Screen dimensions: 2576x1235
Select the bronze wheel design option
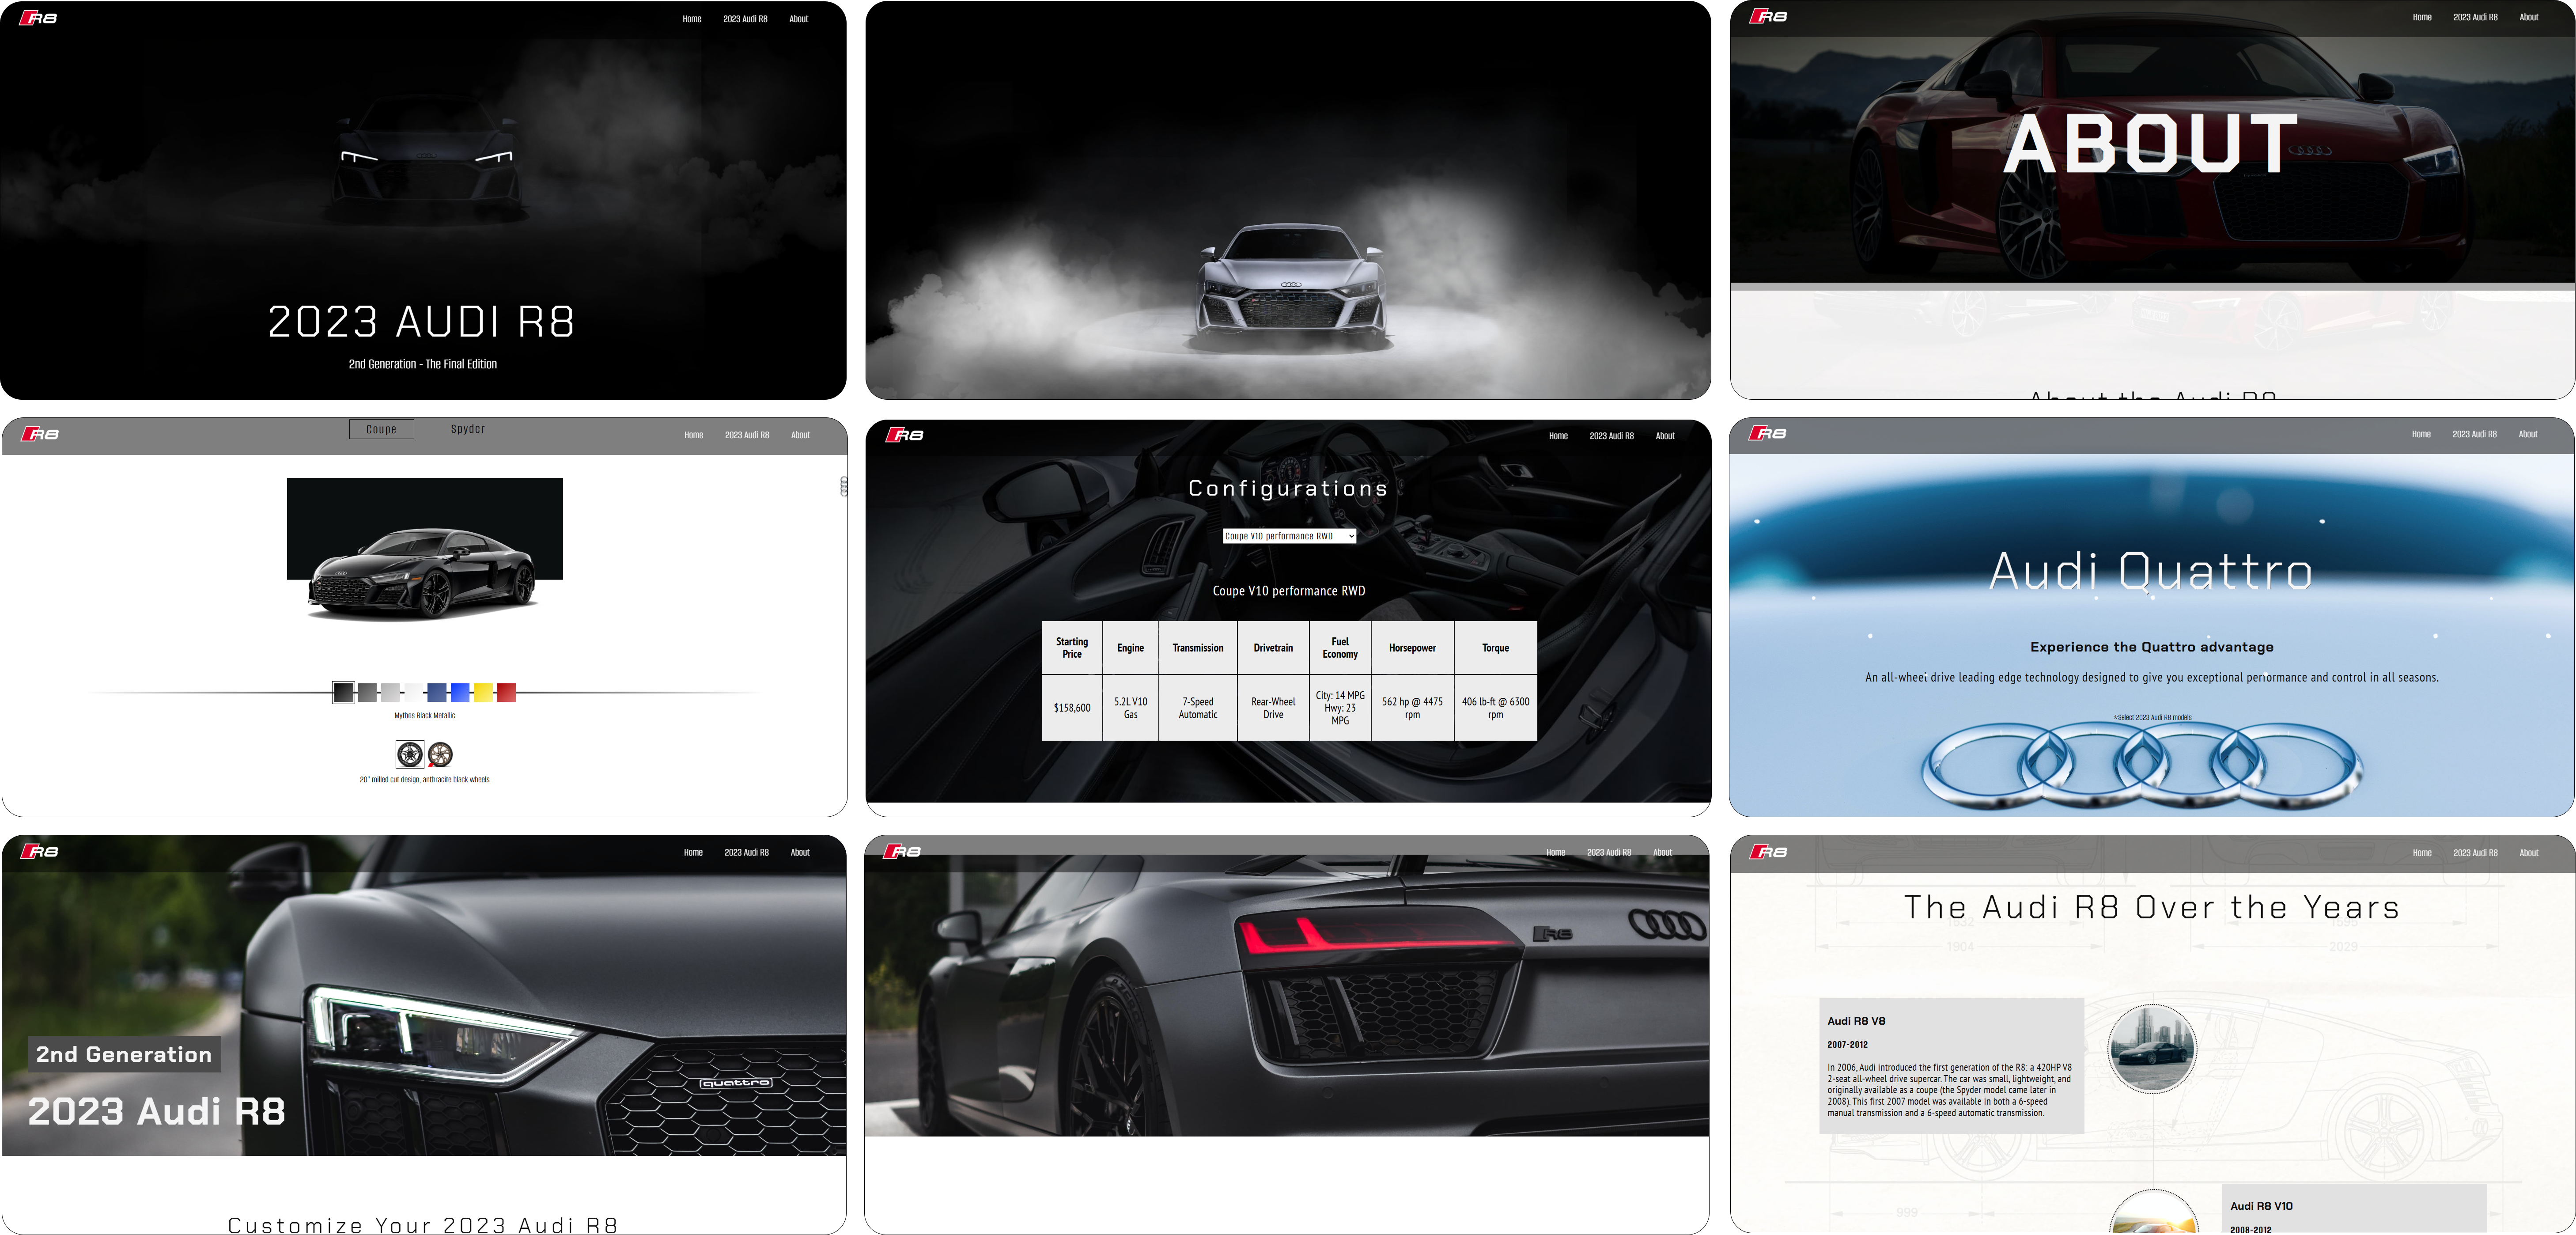(441, 753)
